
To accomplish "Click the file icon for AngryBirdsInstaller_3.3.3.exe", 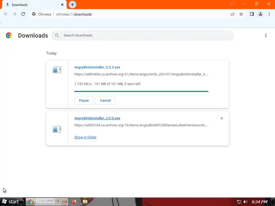I will click(x=57, y=70).
